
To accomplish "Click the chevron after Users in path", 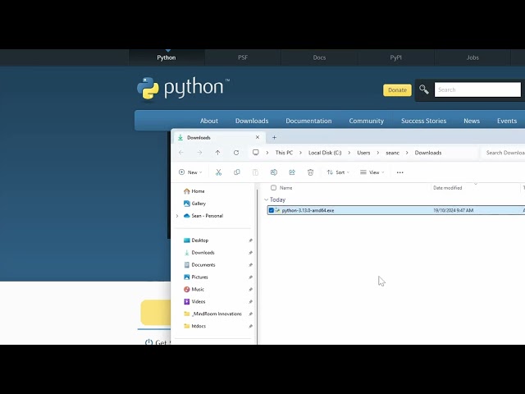I will [x=377, y=153].
